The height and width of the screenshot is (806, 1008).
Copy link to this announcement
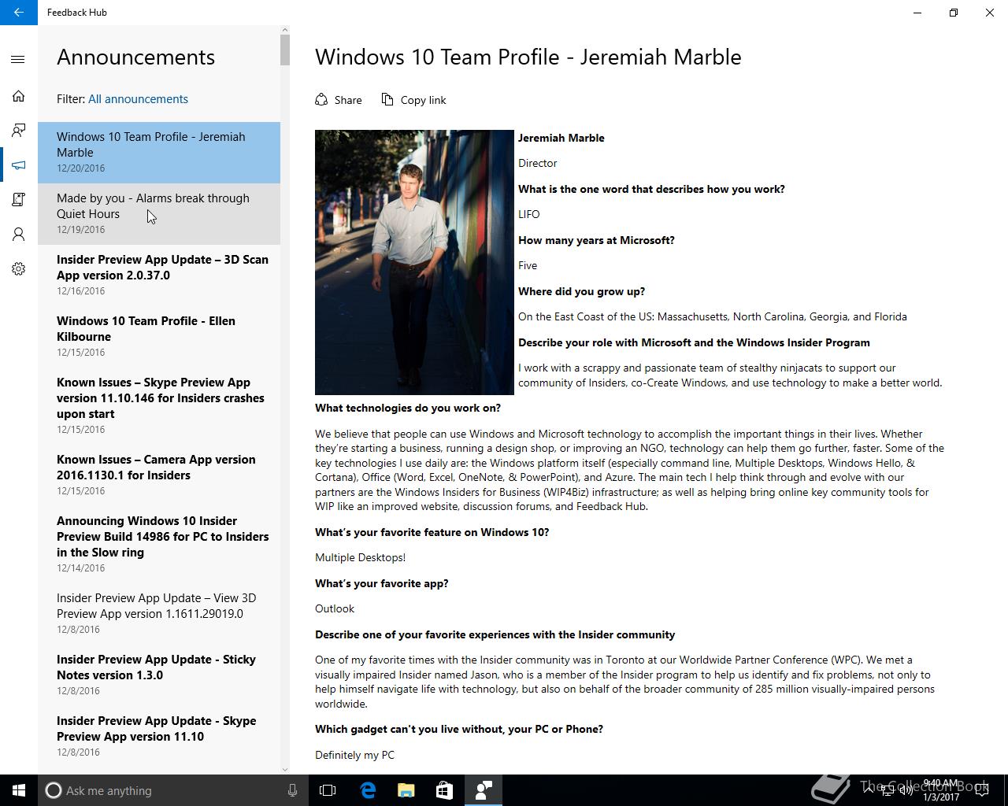pyautogui.click(x=413, y=100)
